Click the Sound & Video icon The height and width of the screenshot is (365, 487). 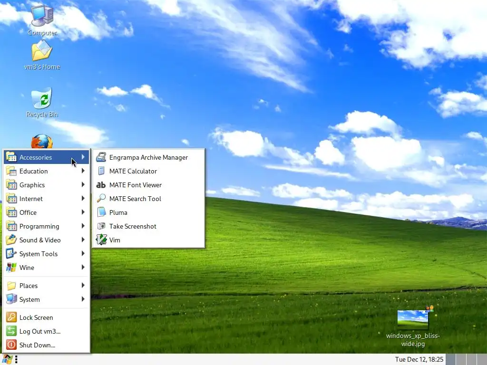point(11,240)
